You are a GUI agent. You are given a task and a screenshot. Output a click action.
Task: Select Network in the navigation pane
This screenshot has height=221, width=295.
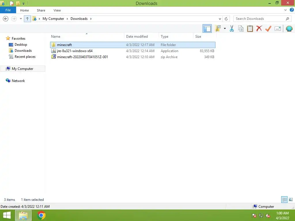point(18,81)
